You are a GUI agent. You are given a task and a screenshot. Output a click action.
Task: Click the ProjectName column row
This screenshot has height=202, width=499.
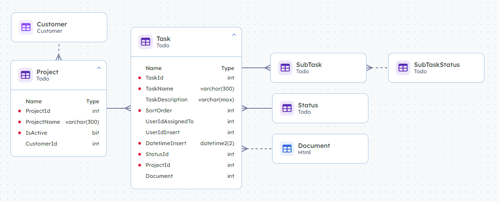tap(59, 122)
